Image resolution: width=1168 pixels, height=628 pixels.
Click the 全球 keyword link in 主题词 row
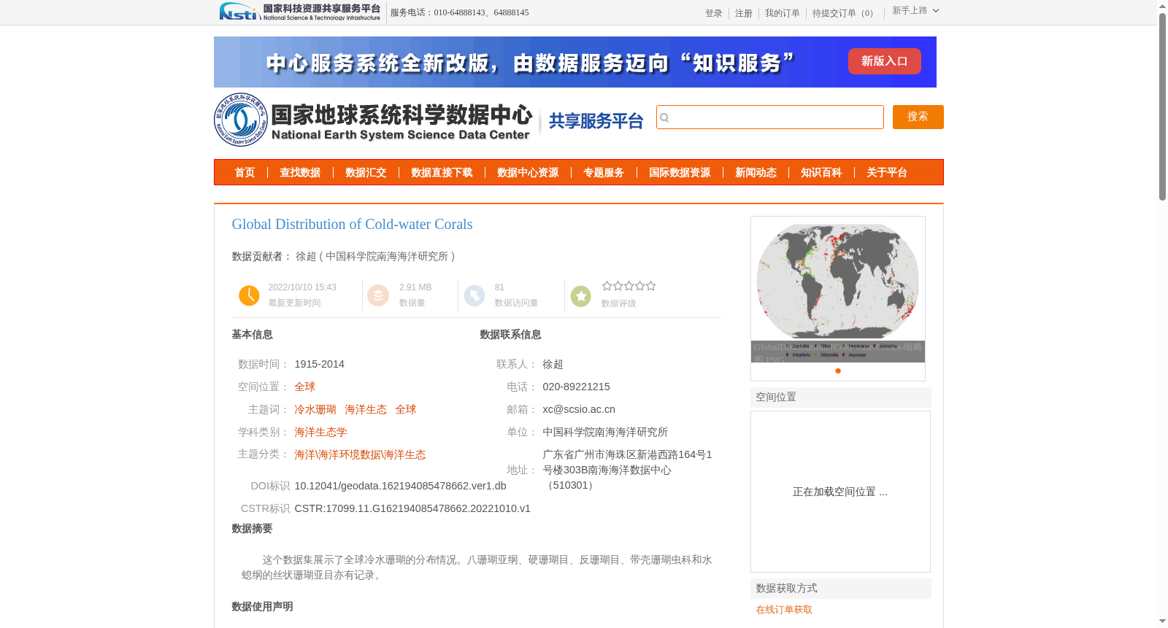pos(405,409)
